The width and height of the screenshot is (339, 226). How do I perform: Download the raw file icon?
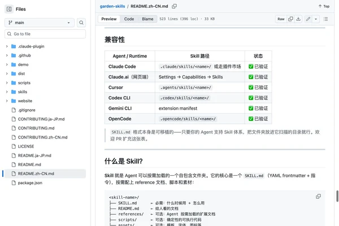(298, 19)
